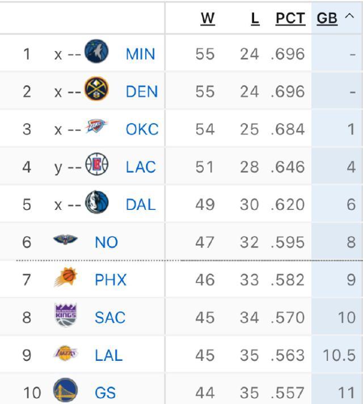
Task: Open the MIN team link
Action: click(x=140, y=54)
